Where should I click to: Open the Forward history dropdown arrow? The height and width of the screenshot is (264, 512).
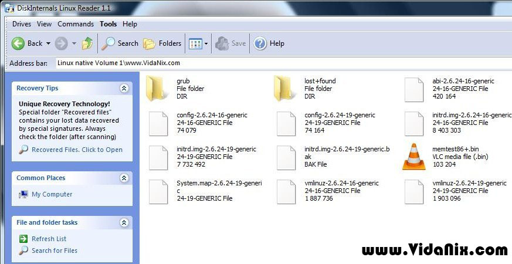coord(74,43)
